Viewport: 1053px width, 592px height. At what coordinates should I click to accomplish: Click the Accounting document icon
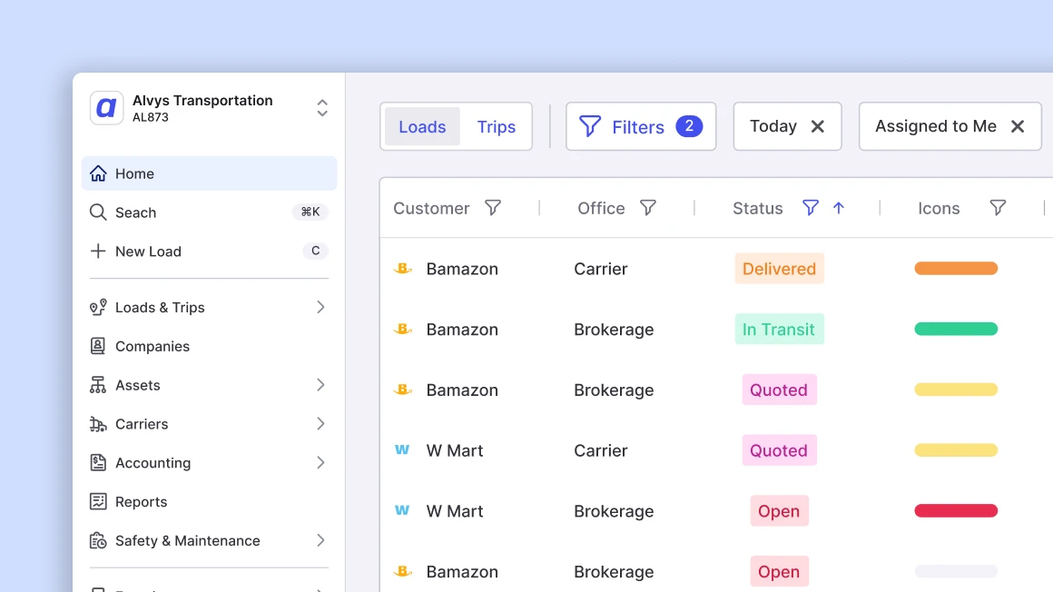click(98, 463)
